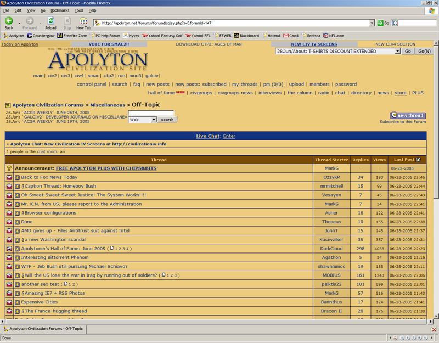Open the control panel link
The height and width of the screenshot is (343, 439).
92,85
